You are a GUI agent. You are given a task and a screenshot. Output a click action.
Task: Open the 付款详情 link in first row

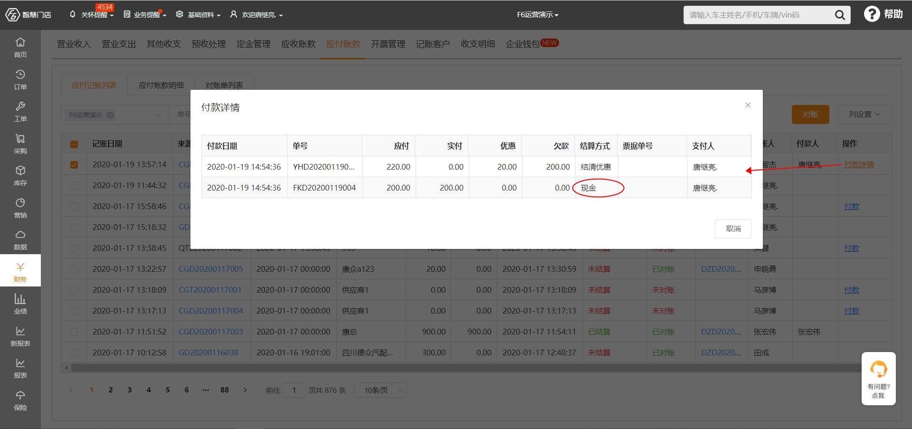pos(859,165)
